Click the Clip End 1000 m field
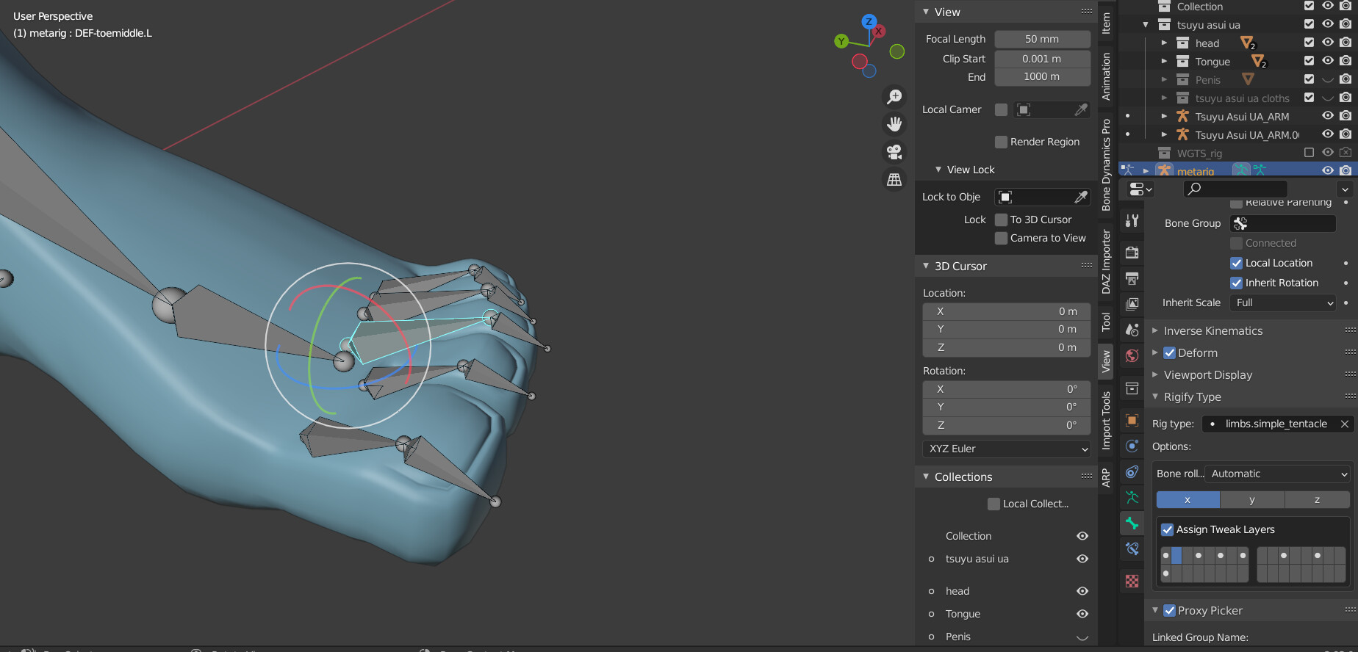Image resolution: width=1358 pixels, height=652 pixels. (1042, 76)
